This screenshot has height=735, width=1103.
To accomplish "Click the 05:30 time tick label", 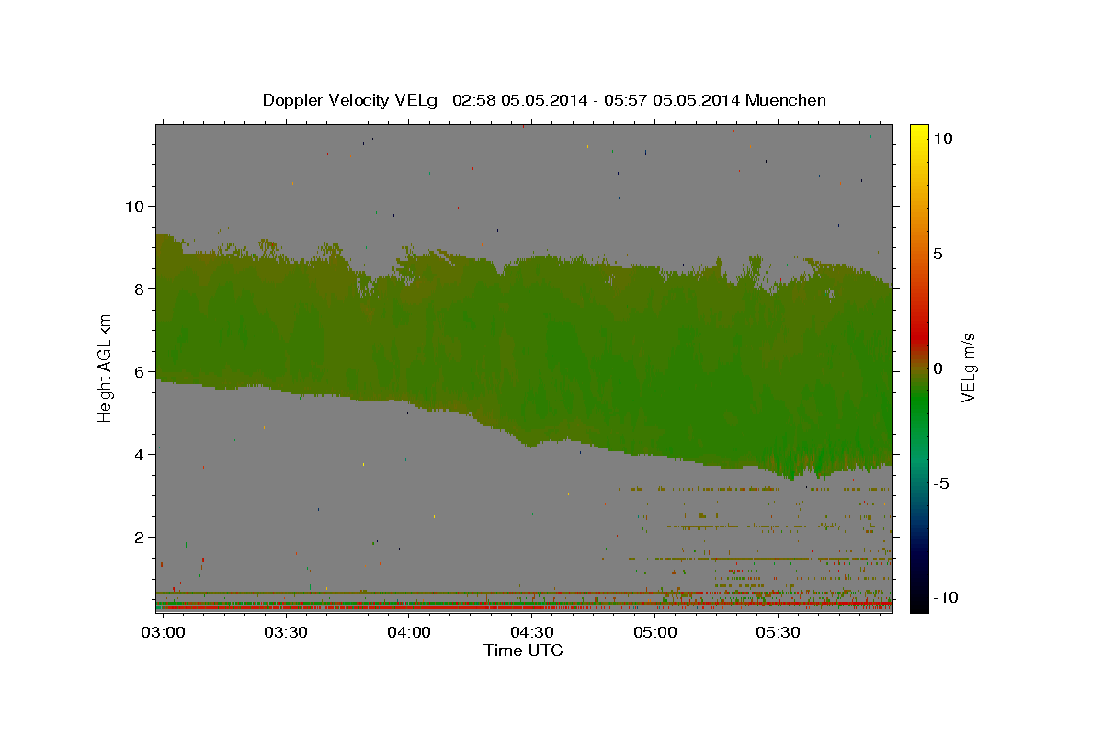I will click(778, 633).
